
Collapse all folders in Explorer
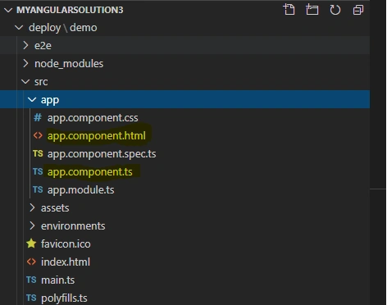pos(358,10)
